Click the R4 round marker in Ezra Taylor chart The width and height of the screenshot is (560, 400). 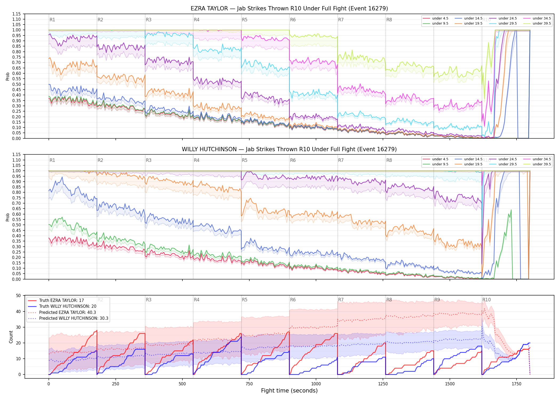coord(197,20)
